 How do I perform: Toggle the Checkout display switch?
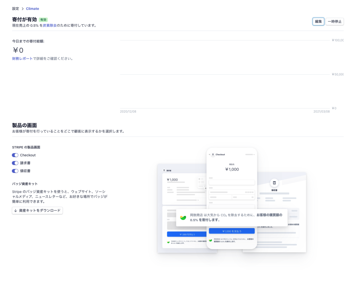pyautogui.click(x=15, y=155)
